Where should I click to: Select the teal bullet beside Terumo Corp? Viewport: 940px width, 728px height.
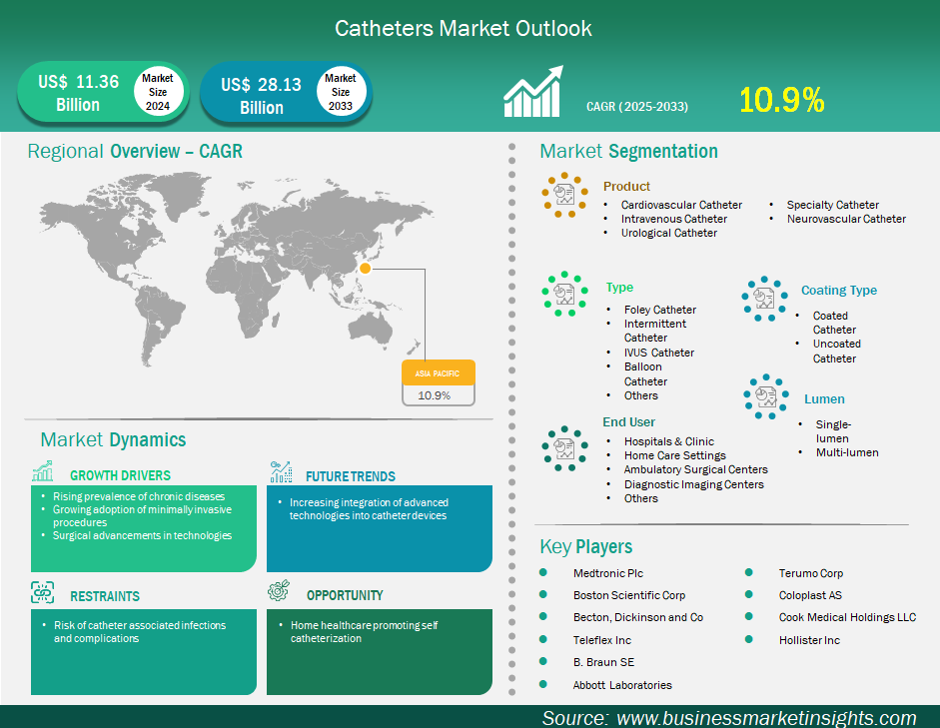[748, 573]
